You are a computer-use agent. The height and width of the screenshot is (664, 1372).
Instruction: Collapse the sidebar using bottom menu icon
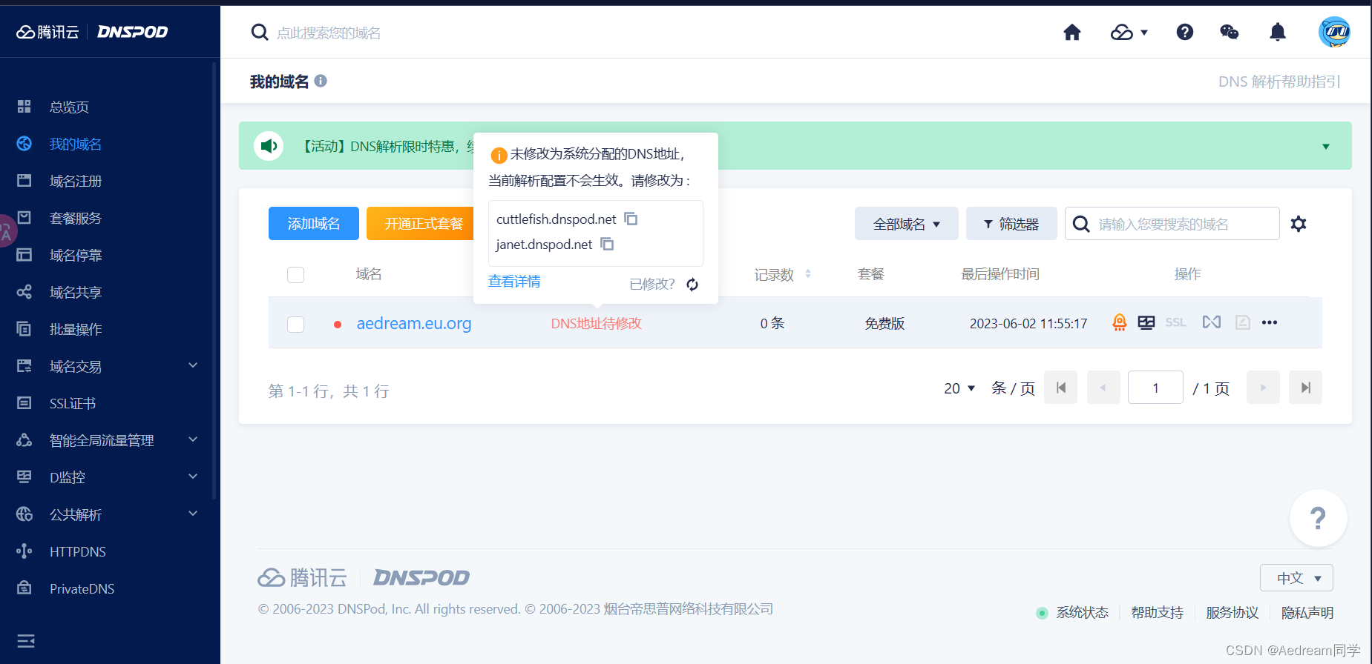click(26, 641)
